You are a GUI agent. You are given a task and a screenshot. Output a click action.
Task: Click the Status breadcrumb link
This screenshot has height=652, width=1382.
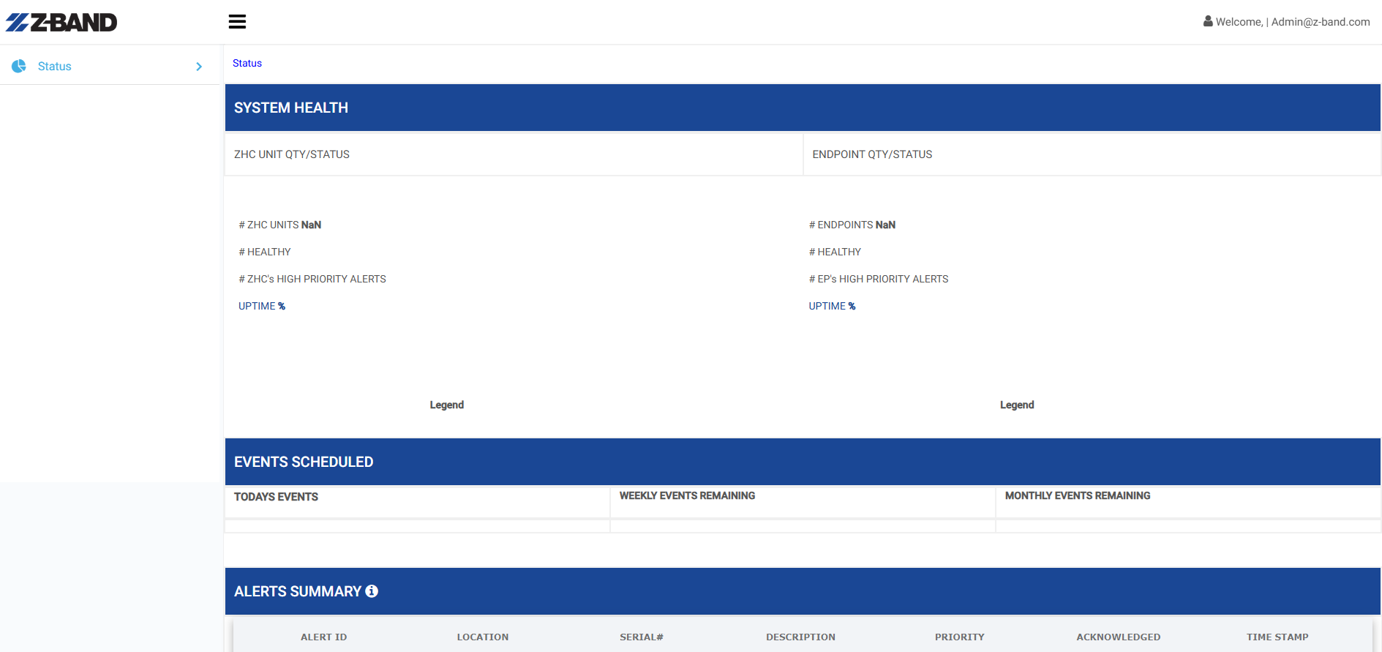point(247,64)
